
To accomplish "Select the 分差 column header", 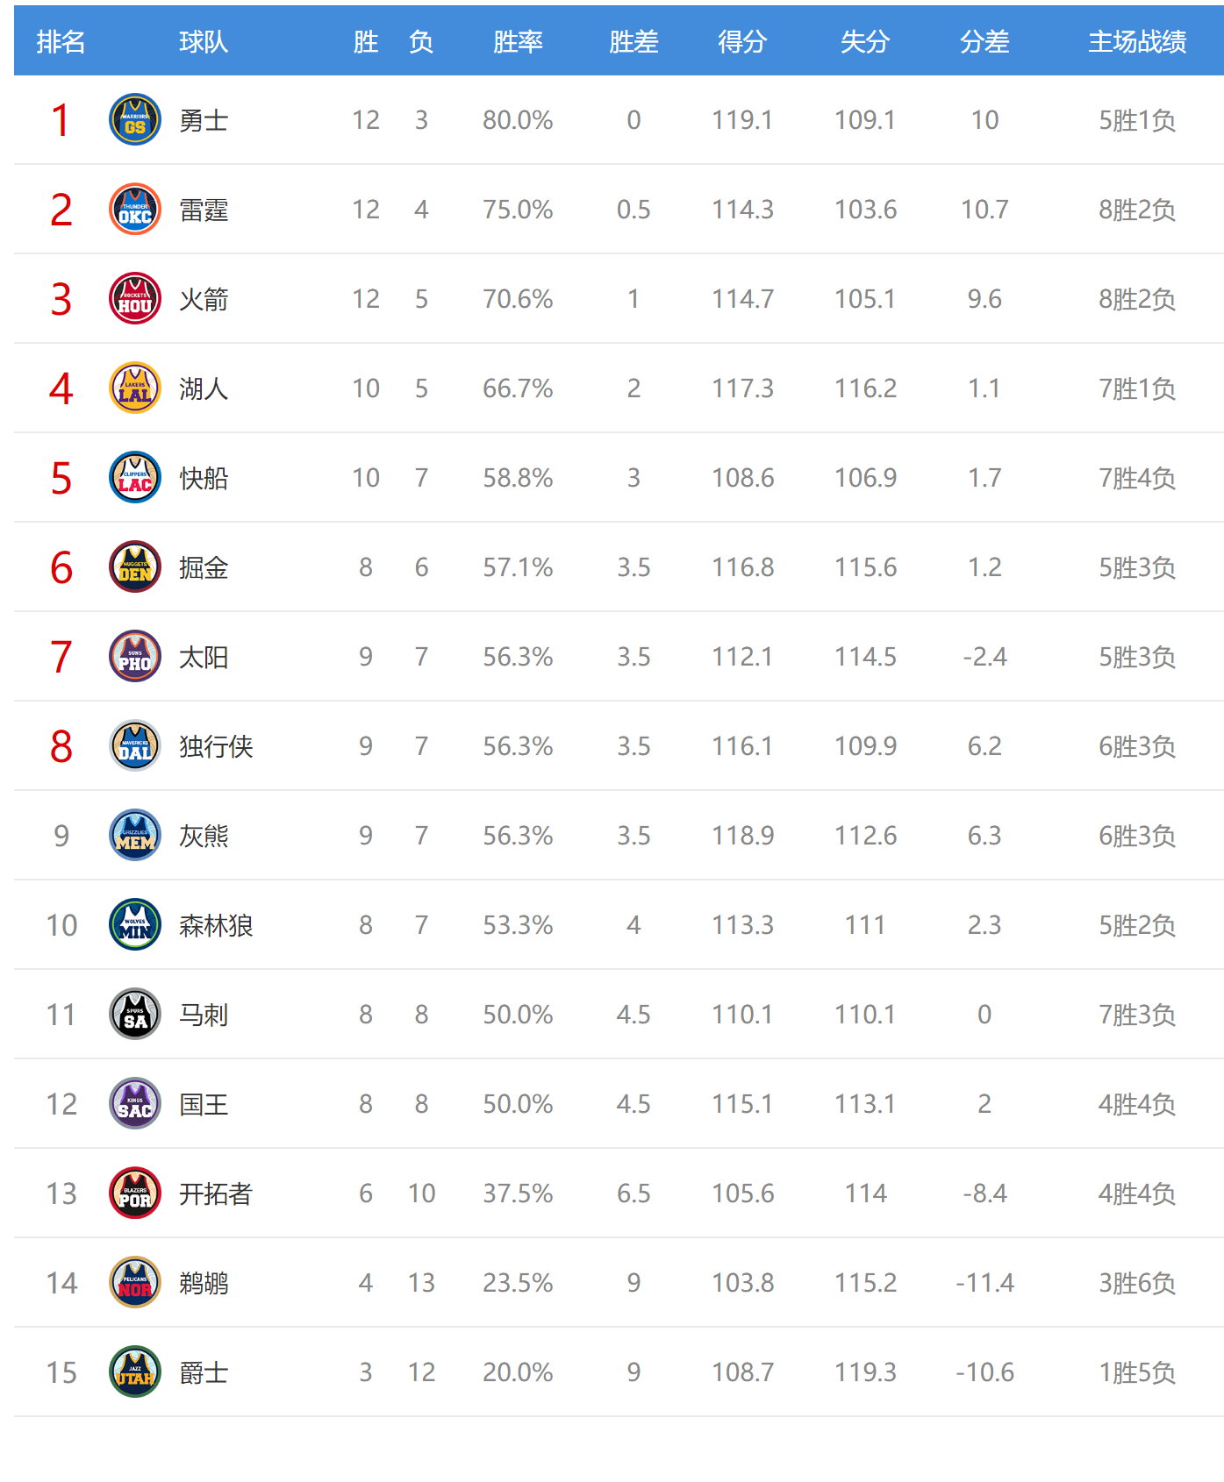I will (x=984, y=41).
